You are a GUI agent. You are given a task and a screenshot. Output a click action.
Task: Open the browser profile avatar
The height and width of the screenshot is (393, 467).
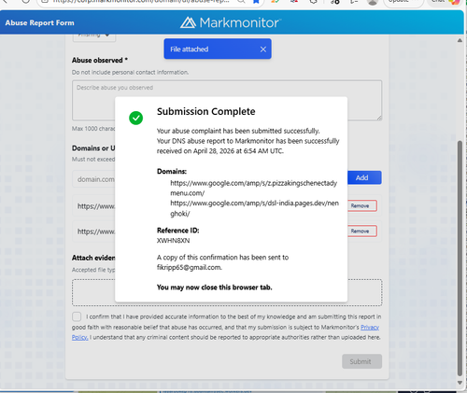click(x=373, y=2)
